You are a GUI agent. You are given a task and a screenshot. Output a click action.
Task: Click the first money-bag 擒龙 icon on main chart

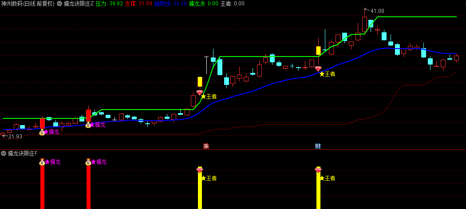[x=42, y=132]
